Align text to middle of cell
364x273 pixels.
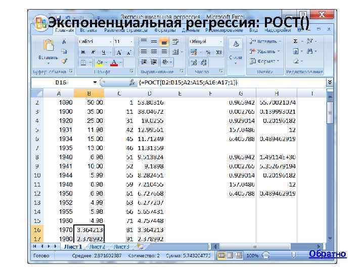tap(154, 41)
